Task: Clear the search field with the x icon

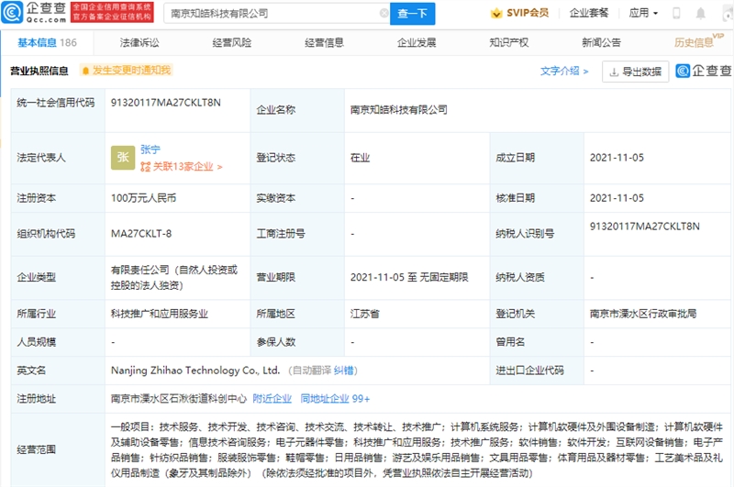Action: click(x=384, y=13)
